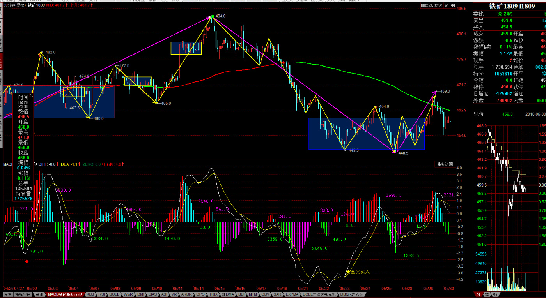Click the 469.0 recent high label
This screenshot has width=546, height=298.
coord(445,91)
